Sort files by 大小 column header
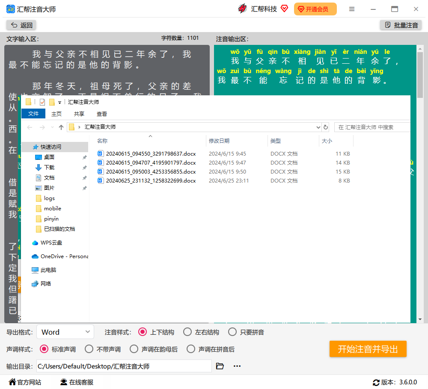The image size is (428, 389). point(327,141)
